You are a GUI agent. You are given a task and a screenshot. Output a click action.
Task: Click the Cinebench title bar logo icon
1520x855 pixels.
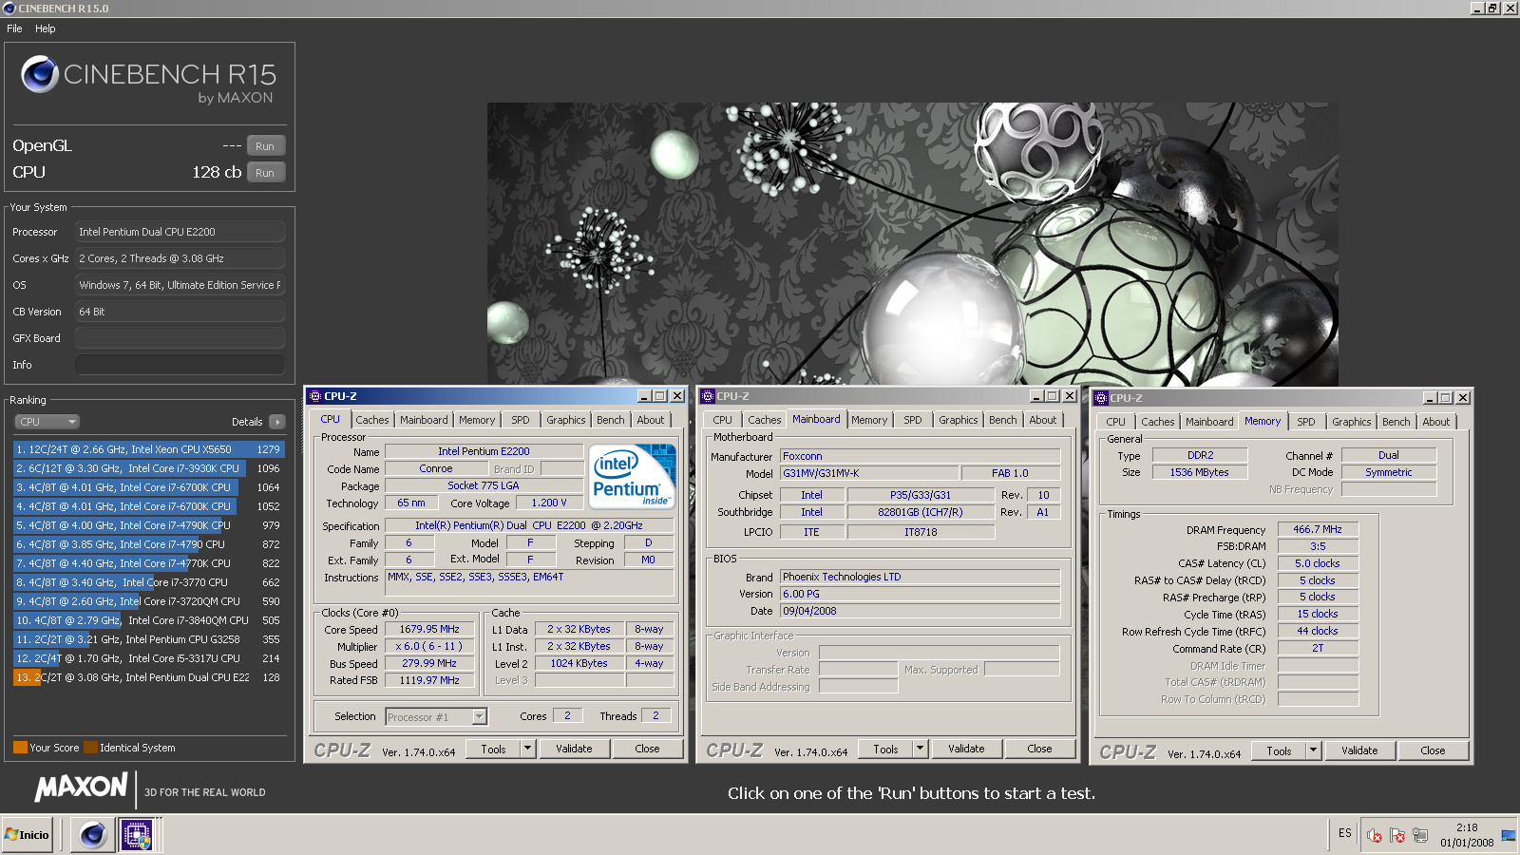(x=9, y=8)
